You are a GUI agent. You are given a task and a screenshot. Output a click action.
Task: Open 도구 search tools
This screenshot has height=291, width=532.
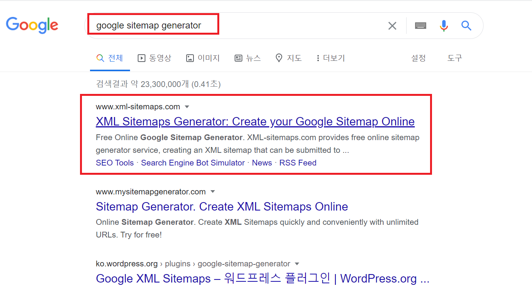pos(455,58)
